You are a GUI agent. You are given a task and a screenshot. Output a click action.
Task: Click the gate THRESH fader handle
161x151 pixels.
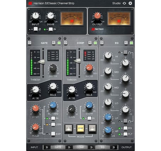[41, 62]
